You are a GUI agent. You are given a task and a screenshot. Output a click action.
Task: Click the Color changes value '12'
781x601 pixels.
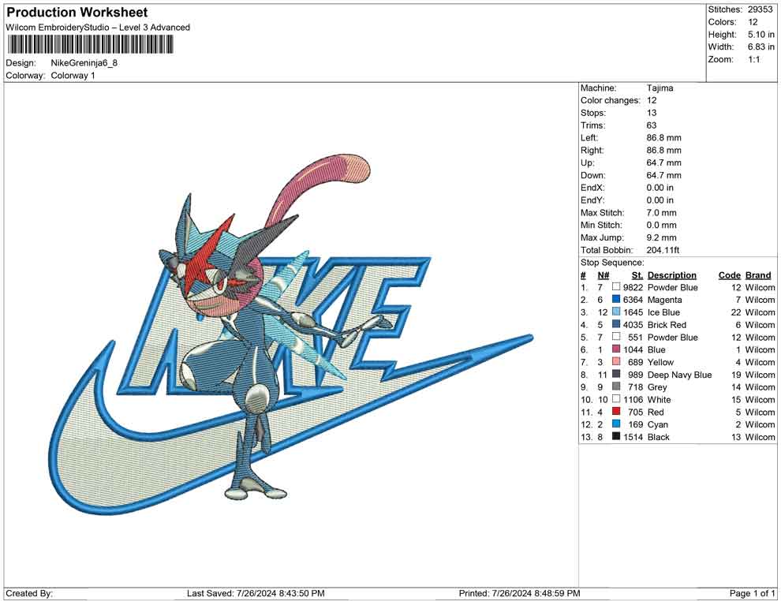click(652, 101)
